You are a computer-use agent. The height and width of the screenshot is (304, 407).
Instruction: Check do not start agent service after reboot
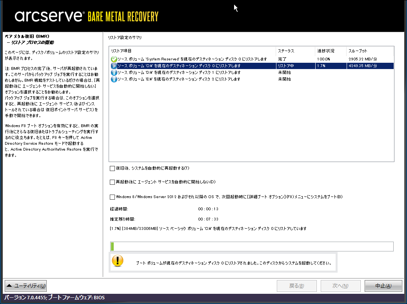pos(112,182)
